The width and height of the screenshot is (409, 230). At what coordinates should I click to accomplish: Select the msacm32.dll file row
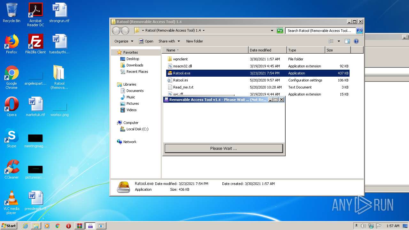coord(258,66)
